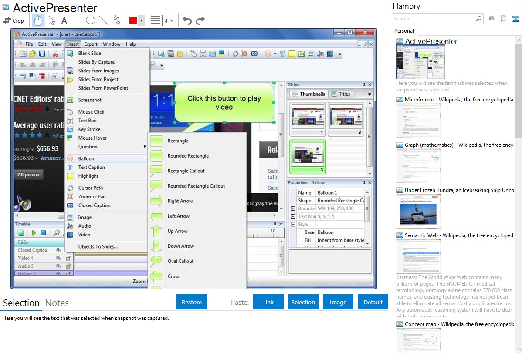Image resolution: width=522 pixels, height=353 pixels.
Task: Select the arrow pointer tool
Action: (51, 20)
